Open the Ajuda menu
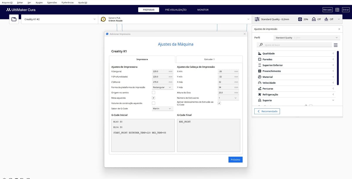Image resolution: width=352 pixels, height=179 pixels. pyautogui.click(x=83, y=2)
